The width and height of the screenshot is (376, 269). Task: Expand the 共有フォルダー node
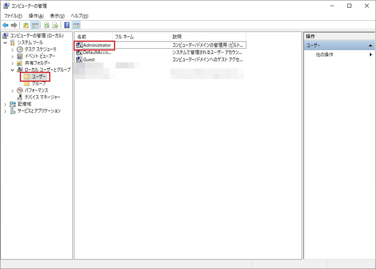pos(13,63)
